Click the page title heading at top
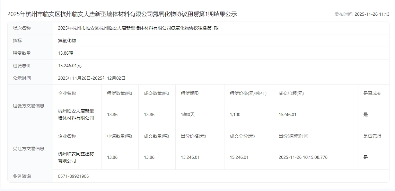This screenshot has height=191, width=395. tap(122, 14)
